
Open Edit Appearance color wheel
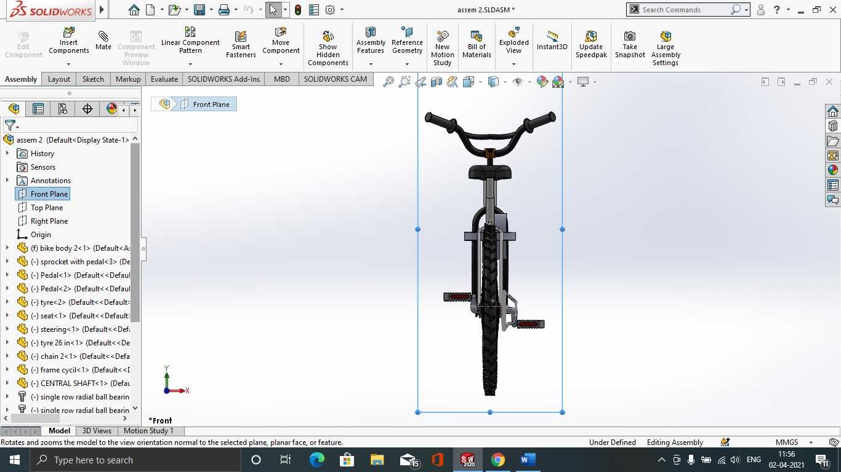point(542,82)
